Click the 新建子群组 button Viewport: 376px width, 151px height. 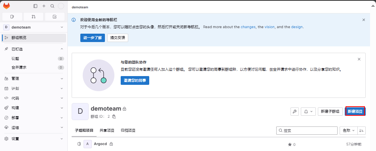pos(330,111)
